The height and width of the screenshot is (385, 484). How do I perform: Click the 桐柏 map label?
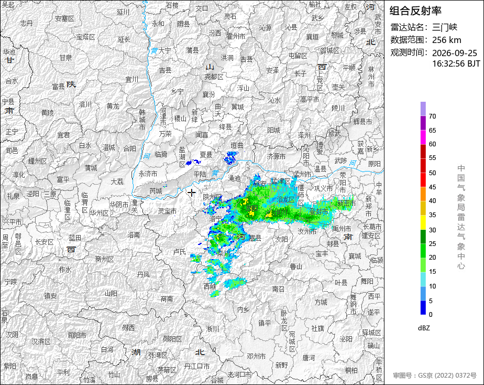351,370
